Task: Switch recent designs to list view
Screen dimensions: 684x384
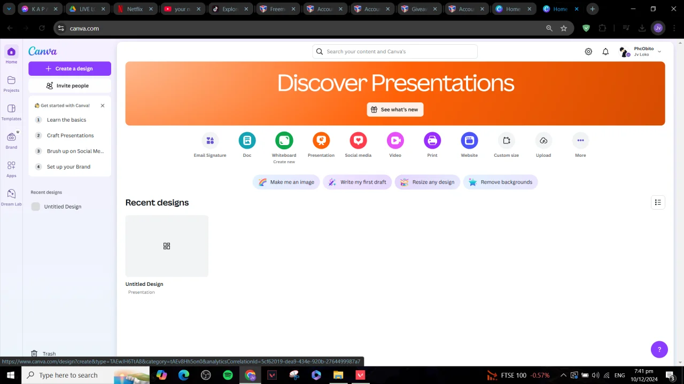Action: (x=658, y=203)
